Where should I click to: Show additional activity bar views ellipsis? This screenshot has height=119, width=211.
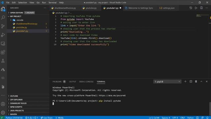coord(3,96)
